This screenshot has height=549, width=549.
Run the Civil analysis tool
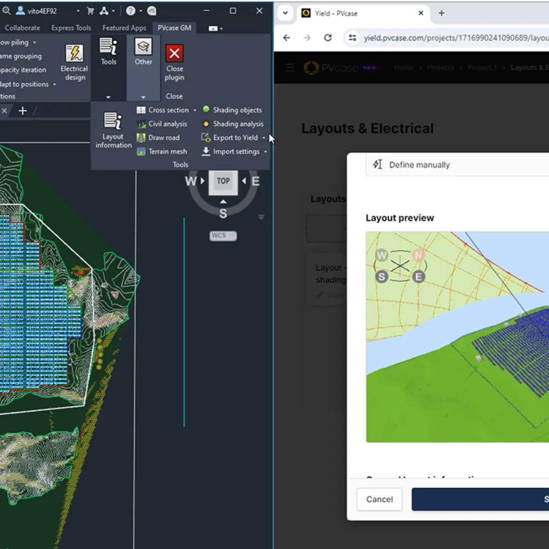point(162,124)
